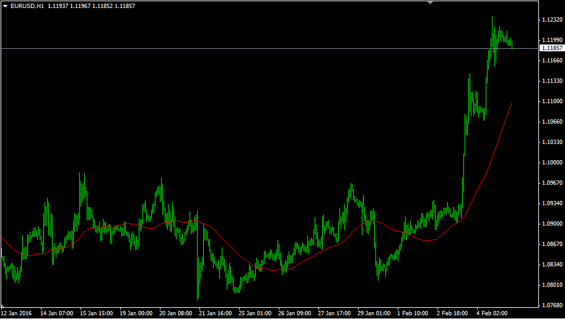
Task: Click the horizontal current bid price line
Action: point(269,48)
